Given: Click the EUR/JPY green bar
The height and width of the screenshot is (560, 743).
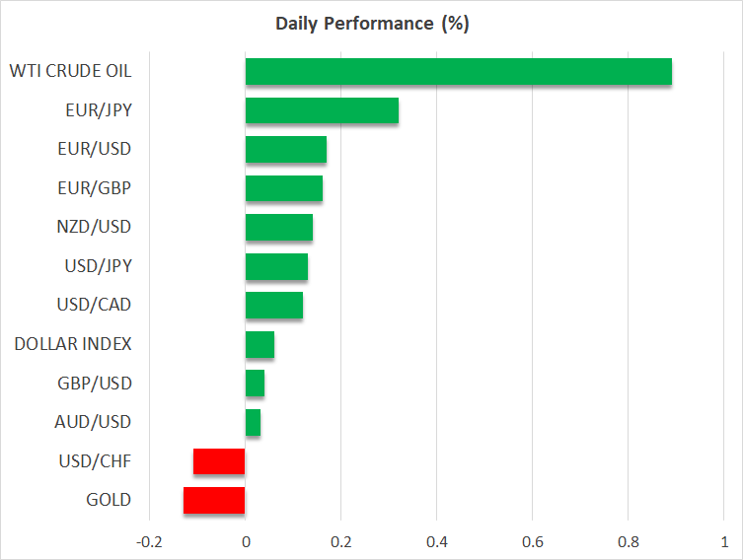Looking at the screenshot, I should pyautogui.click(x=322, y=110).
